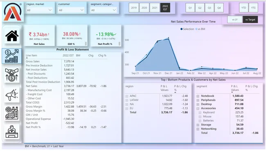Select the Net Invoice Sales line item
Screen dimensions: 266x151
point(36,70)
